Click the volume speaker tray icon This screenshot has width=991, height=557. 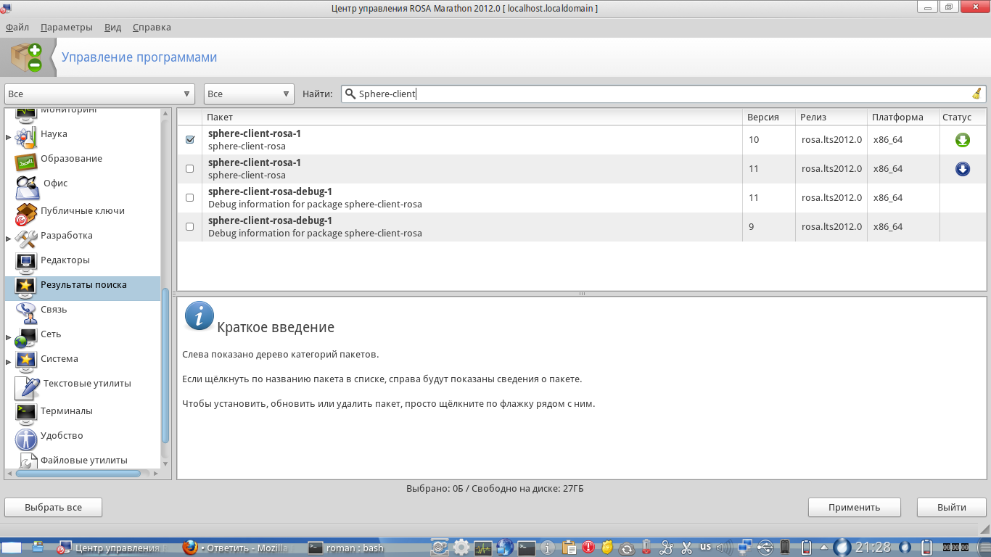723,548
